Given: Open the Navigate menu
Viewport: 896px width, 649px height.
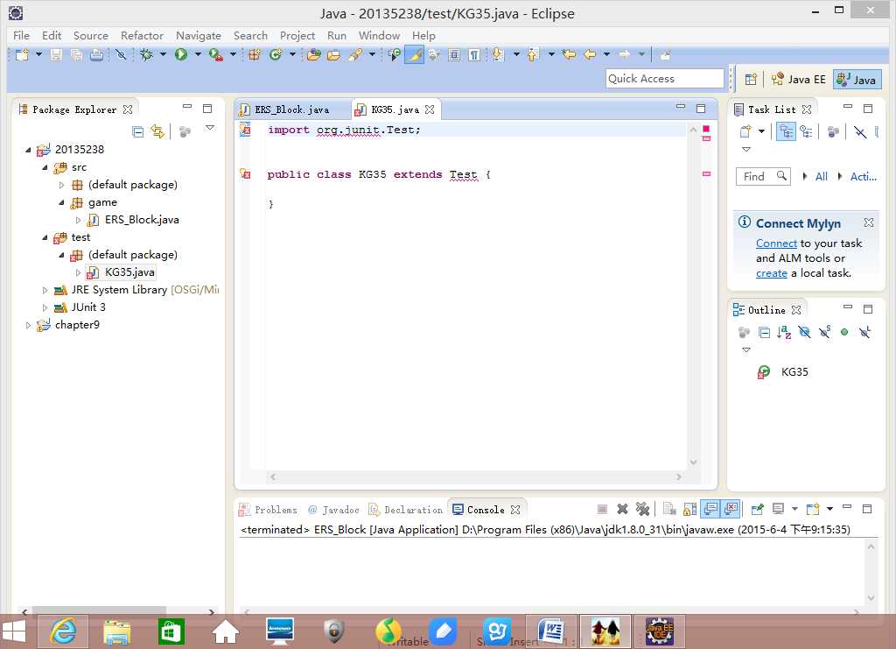Looking at the screenshot, I should tap(199, 35).
